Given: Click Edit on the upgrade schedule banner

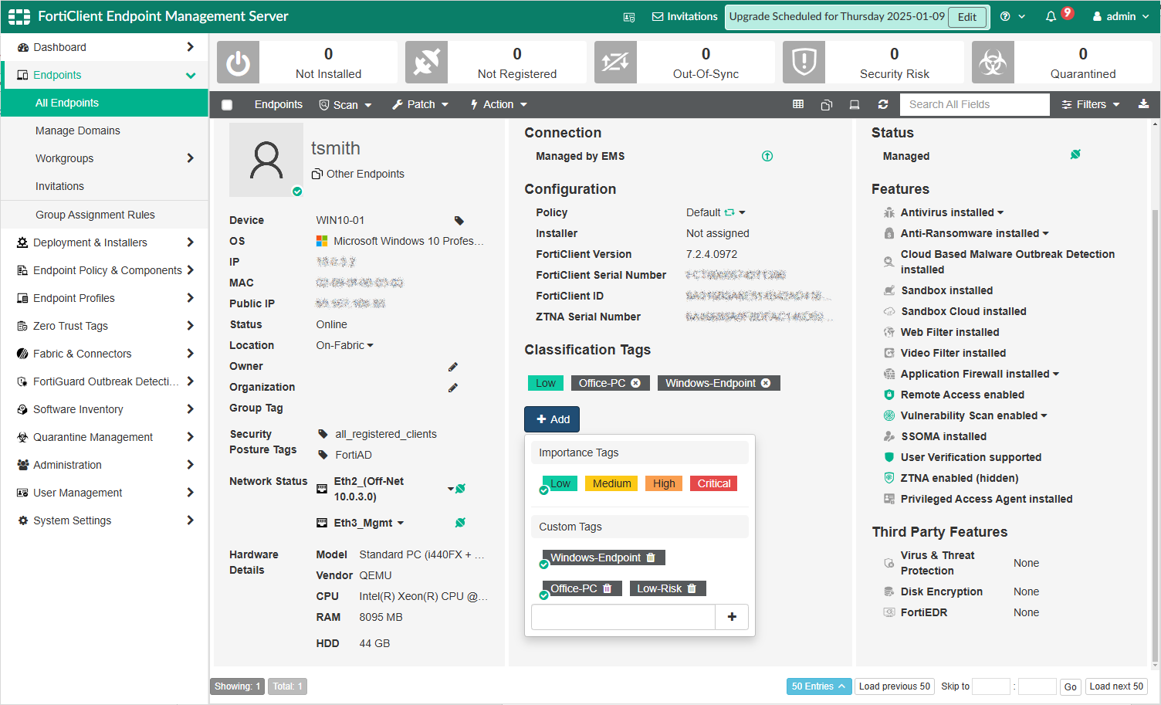Looking at the screenshot, I should click(x=967, y=17).
